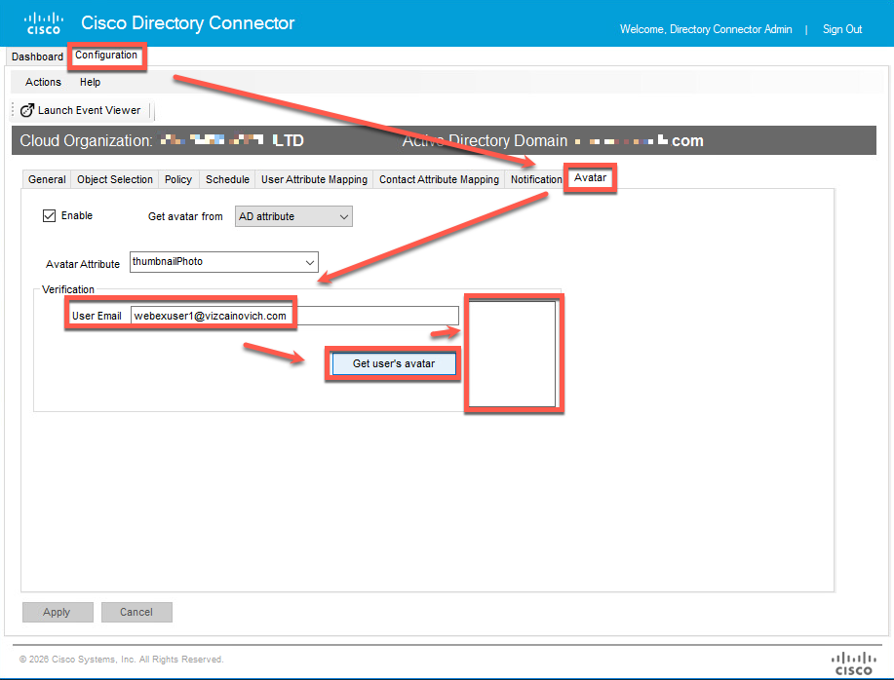This screenshot has width=894, height=680.
Task: Select the General tab
Action: pyautogui.click(x=47, y=179)
